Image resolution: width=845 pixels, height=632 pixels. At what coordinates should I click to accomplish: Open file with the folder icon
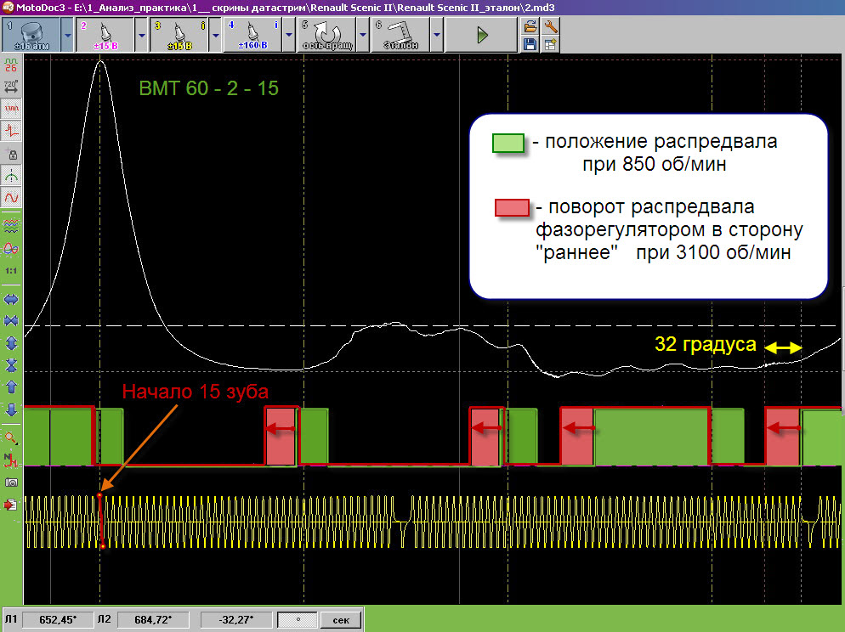click(530, 26)
